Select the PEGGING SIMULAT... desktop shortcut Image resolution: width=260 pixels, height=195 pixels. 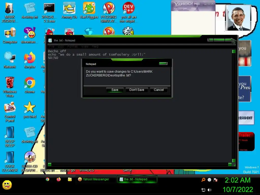109,13
